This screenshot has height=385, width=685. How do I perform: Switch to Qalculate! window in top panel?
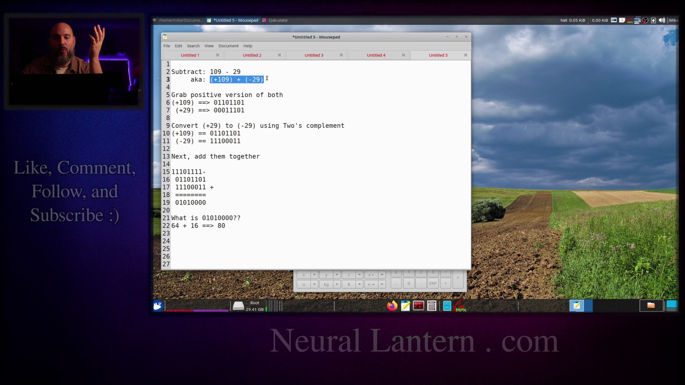coord(275,20)
